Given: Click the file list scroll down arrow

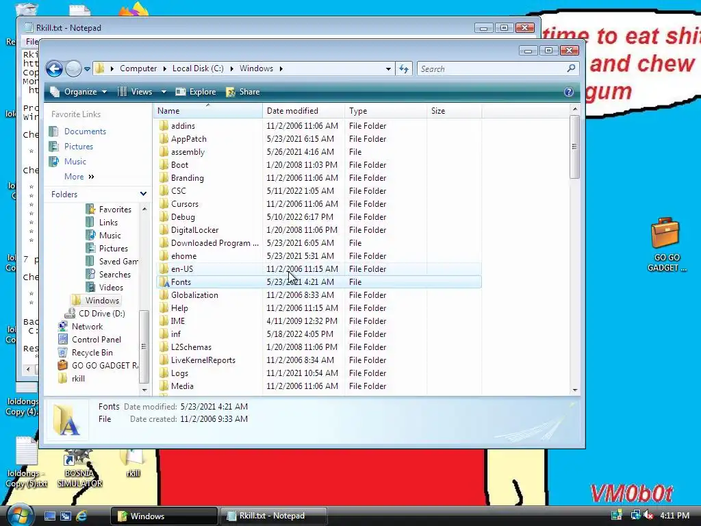Looking at the screenshot, I should point(575,390).
